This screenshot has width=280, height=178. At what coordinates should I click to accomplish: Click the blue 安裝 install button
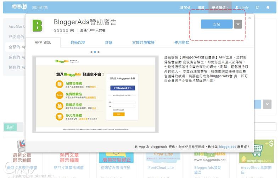(x=217, y=24)
